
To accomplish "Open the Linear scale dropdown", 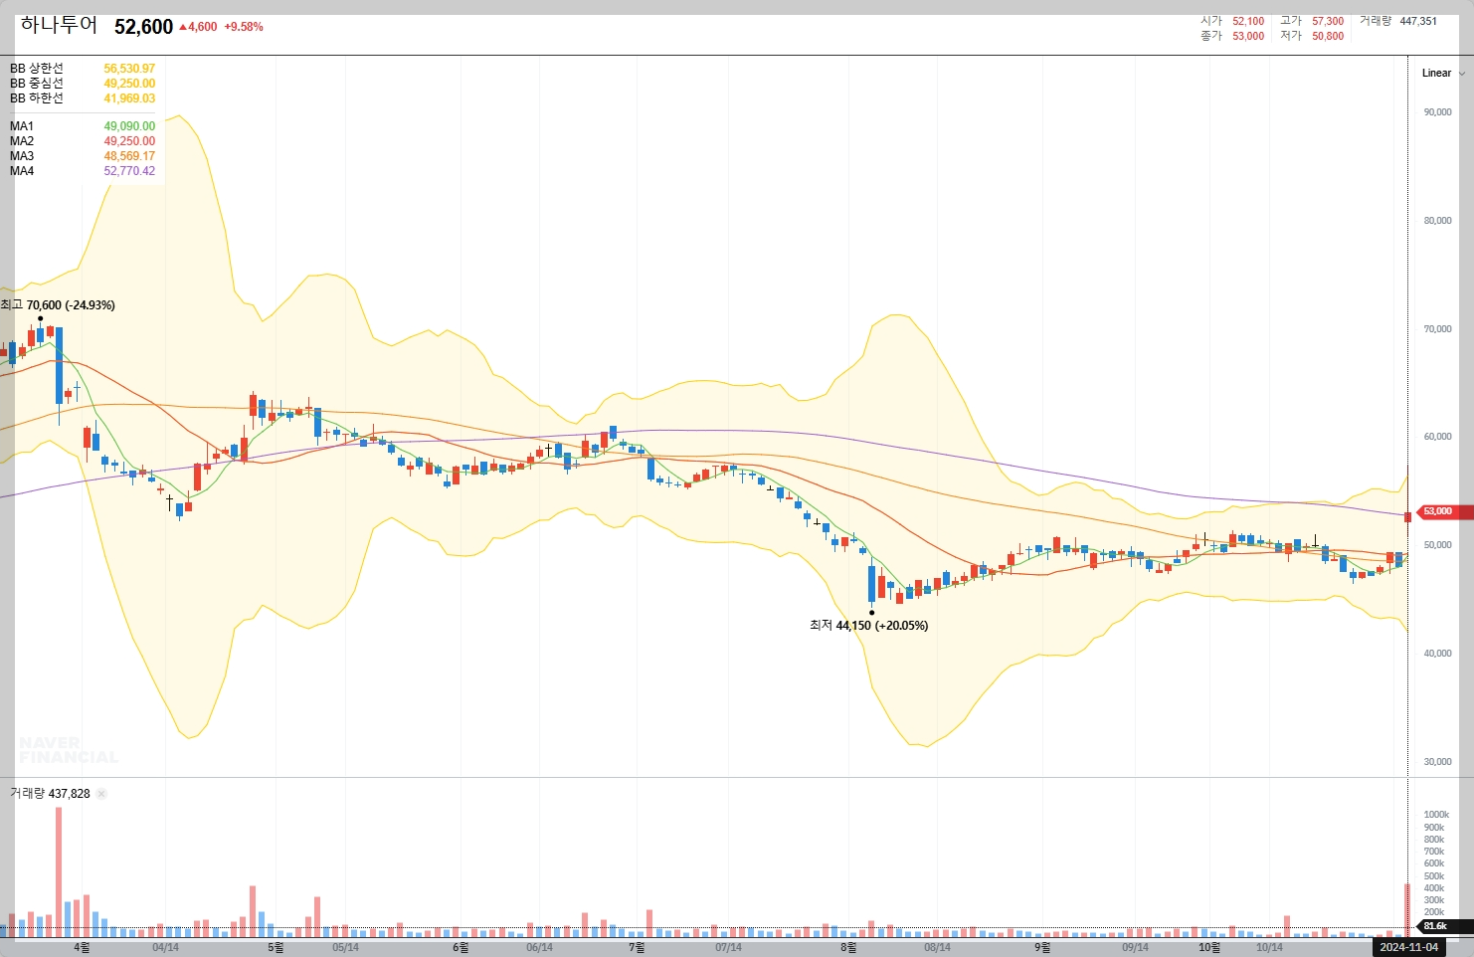I will coord(1442,73).
